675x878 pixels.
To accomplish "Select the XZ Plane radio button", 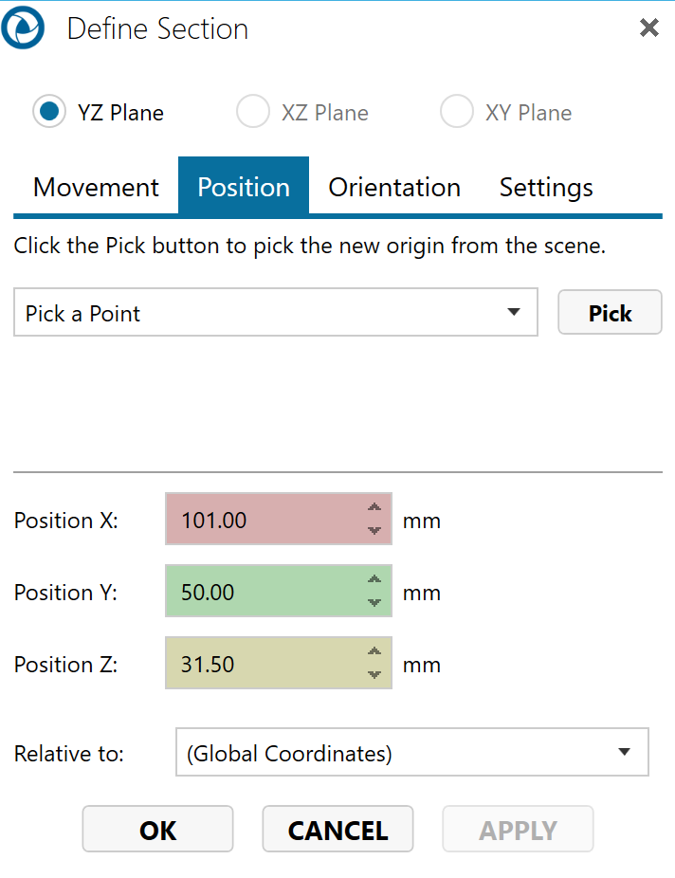I will [253, 112].
